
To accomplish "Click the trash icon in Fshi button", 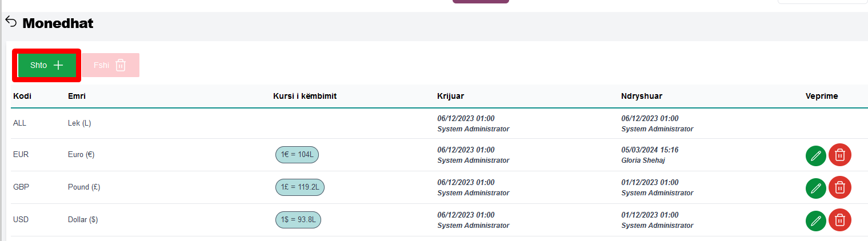I will click(121, 65).
